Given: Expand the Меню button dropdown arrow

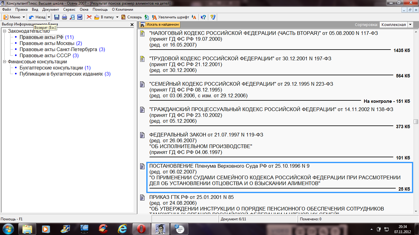Looking at the screenshot, I should [x=24, y=17].
